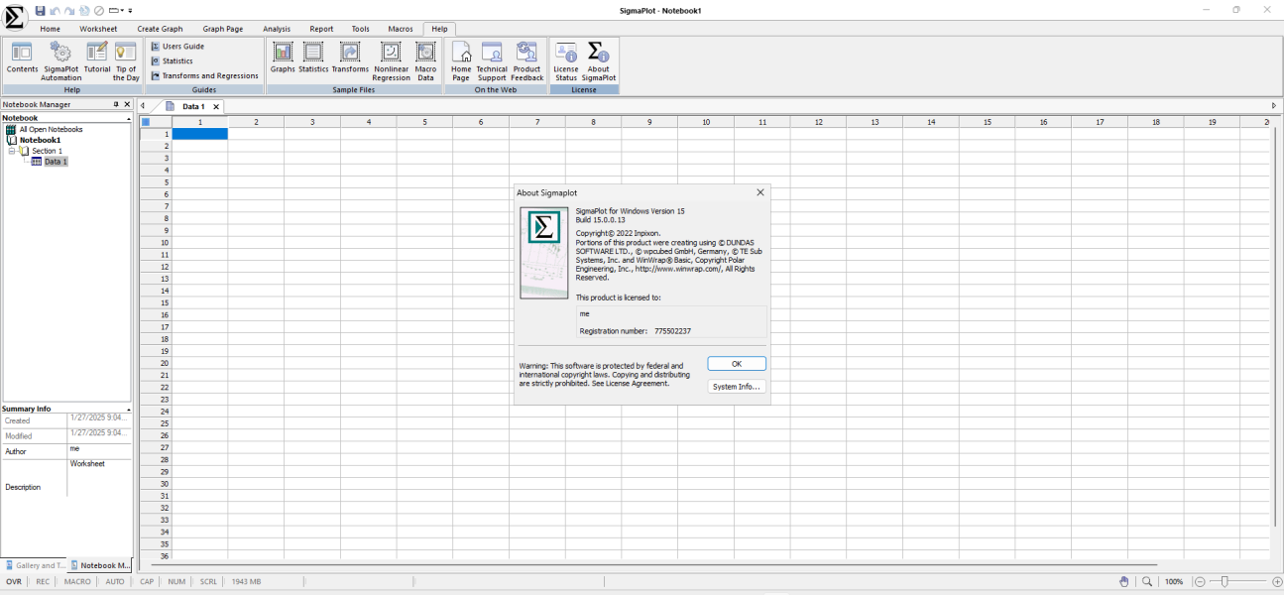Open the Transforms sample files
This screenshot has width=1284, height=595.
350,59
